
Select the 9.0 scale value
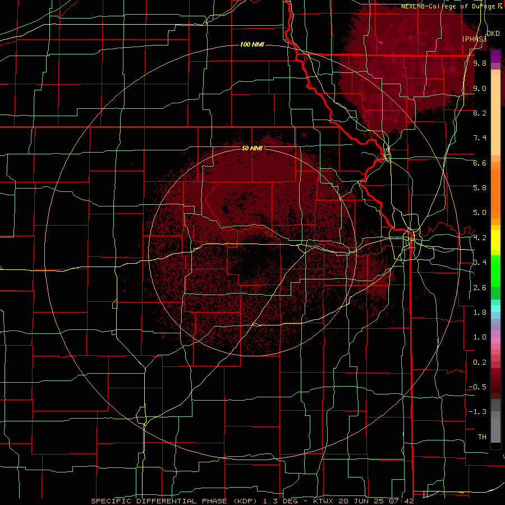click(x=480, y=88)
